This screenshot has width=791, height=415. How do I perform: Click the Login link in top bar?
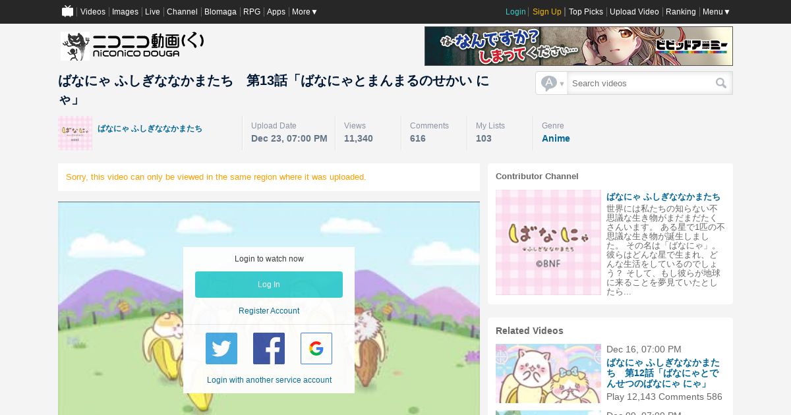point(515,12)
